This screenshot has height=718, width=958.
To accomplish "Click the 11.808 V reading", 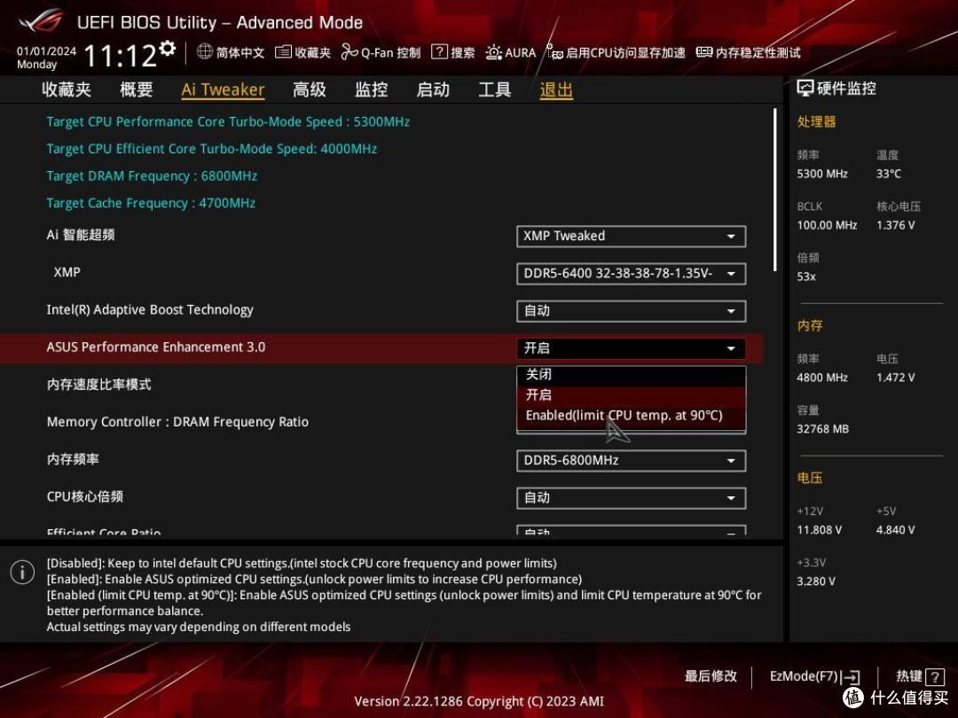I will tap(820, 530).
